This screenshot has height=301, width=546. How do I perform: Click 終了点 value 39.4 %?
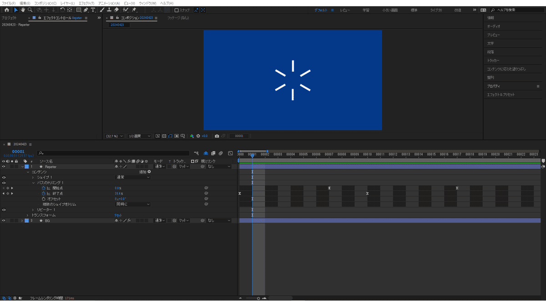[x=119, y=193]
